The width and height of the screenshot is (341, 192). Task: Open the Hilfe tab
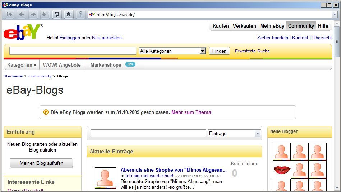323,26
